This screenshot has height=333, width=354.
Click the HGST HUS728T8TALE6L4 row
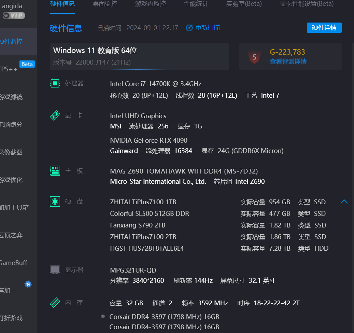219,249
